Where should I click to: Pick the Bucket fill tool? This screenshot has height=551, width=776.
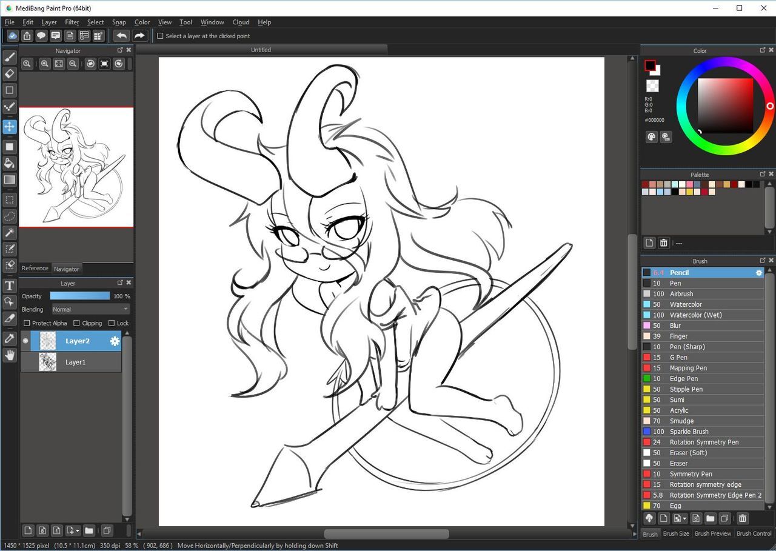click(x=10, y=163)
